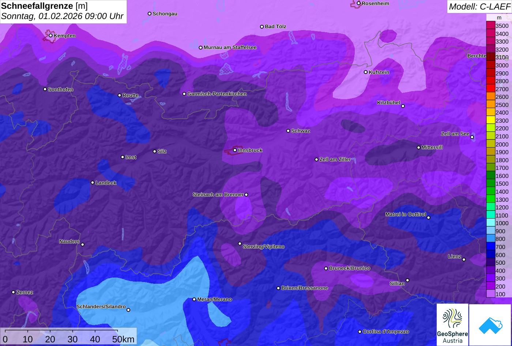512x346 pixels.
Task: Click the Matrei in Osttirol label
Action: tap(406, 215)
